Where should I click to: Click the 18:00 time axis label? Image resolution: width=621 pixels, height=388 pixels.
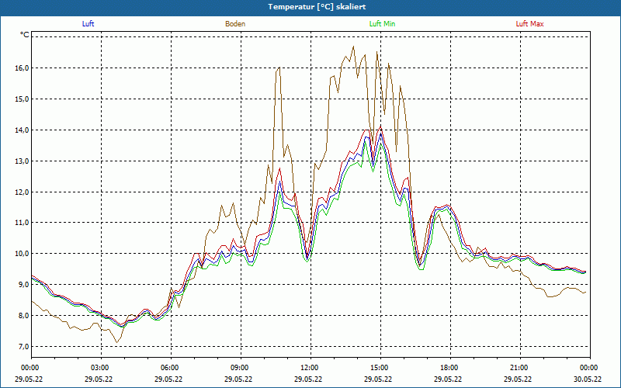point(450,368)
